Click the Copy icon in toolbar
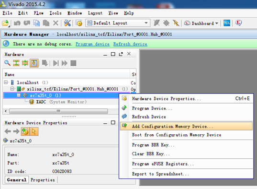 click(36, 23)
